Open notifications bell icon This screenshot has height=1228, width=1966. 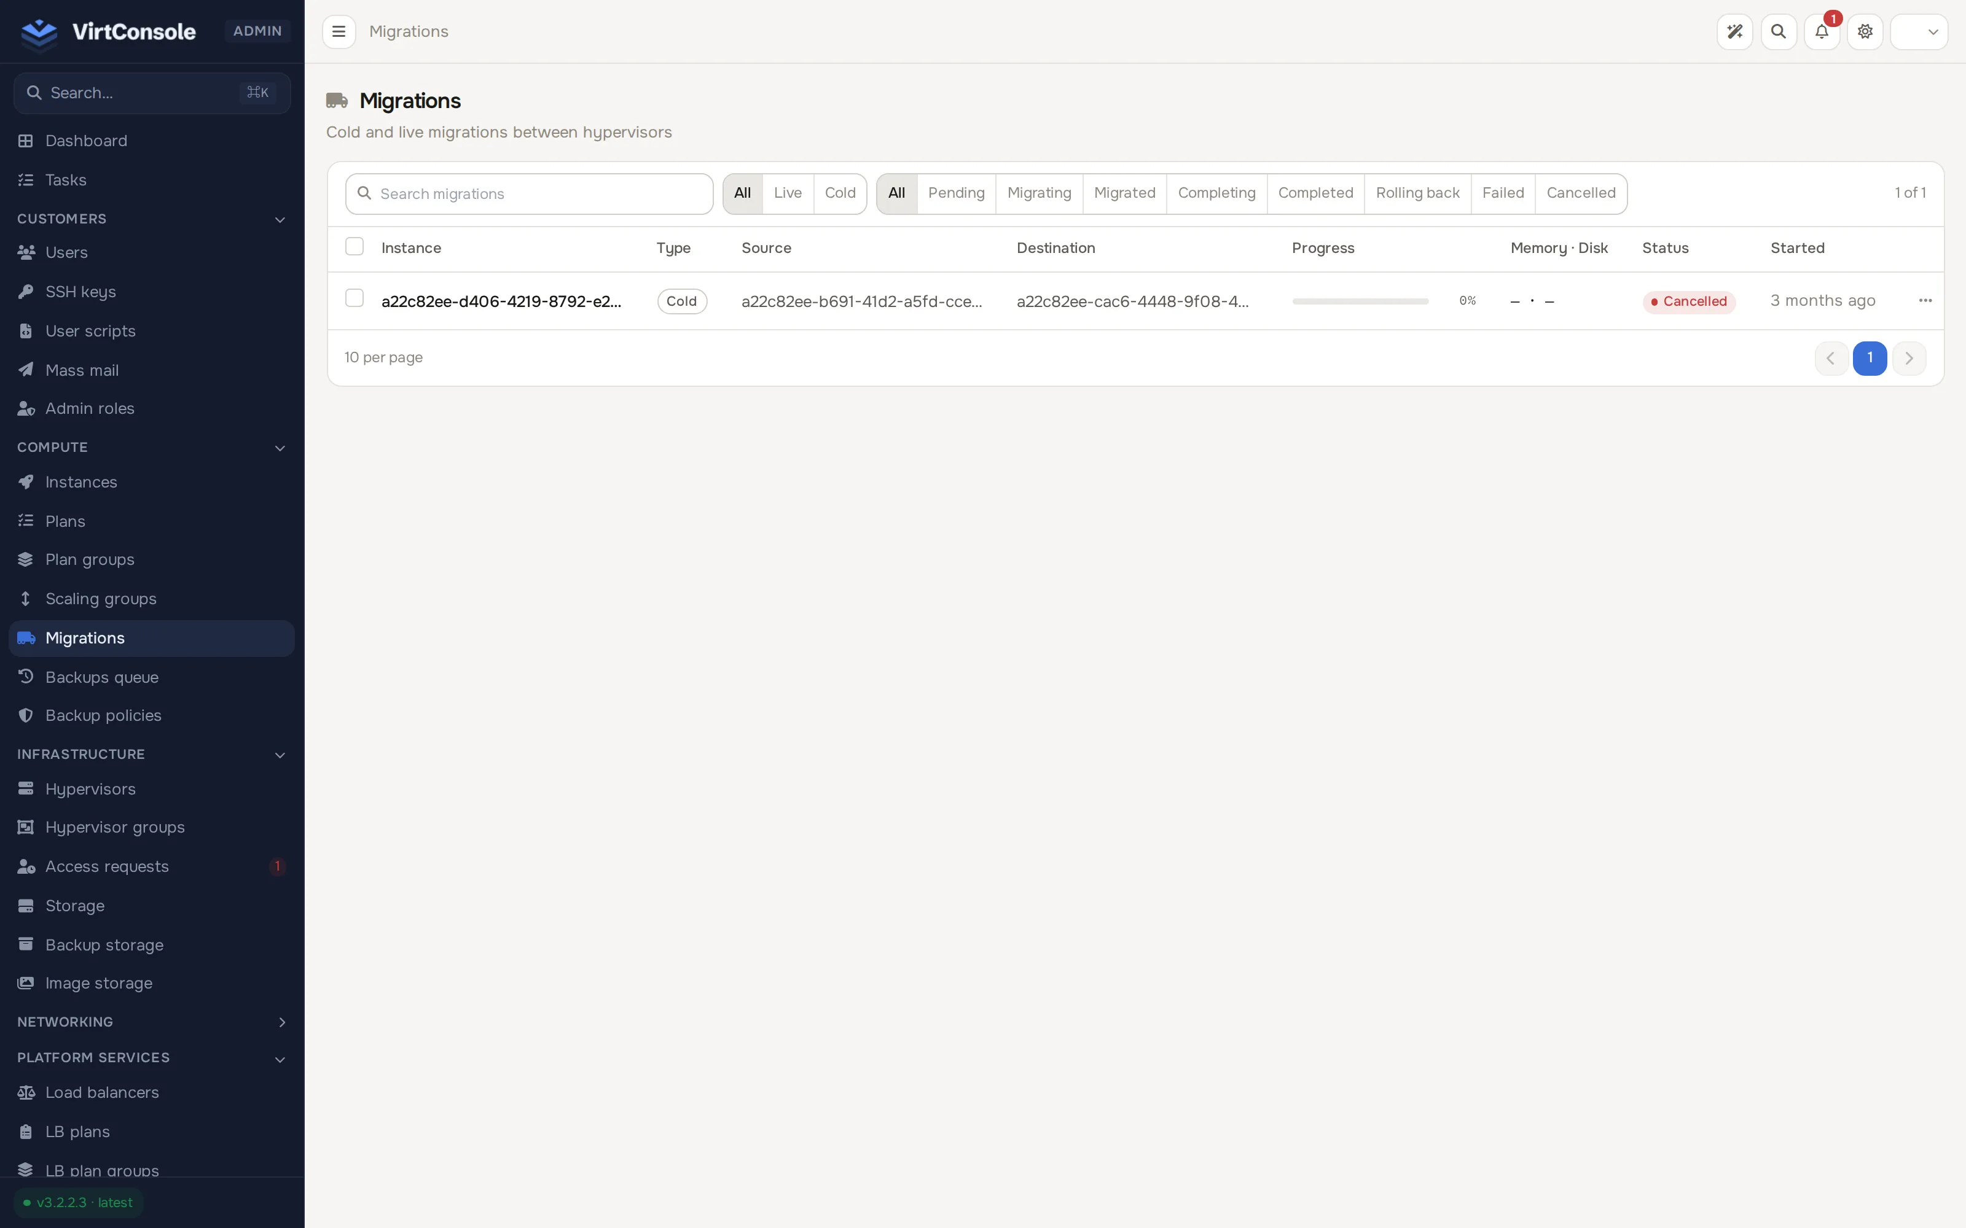coord(1822,32)
